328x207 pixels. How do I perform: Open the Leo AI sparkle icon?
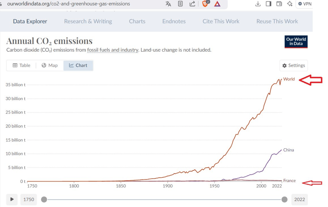pyautogui.click(x=290, y=4)
